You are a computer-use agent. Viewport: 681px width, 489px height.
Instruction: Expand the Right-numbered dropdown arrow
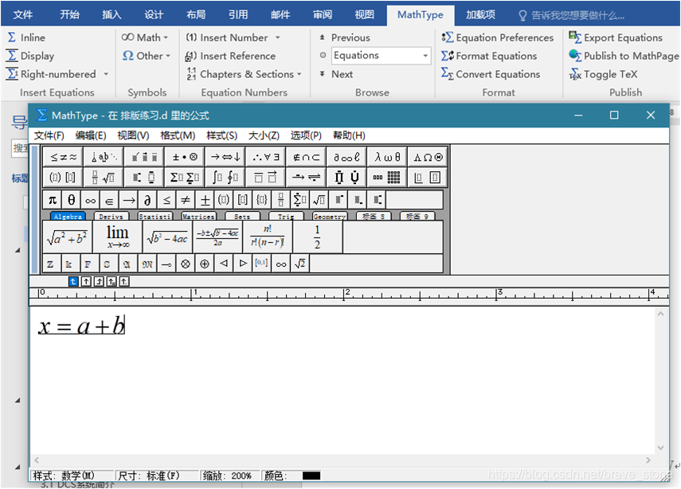coord(106,74)
